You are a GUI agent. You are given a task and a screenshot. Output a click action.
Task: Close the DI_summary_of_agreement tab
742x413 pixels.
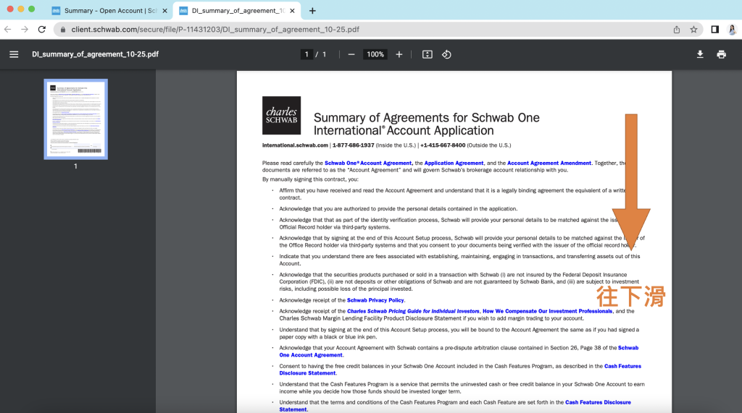click(x=293, y=10)
